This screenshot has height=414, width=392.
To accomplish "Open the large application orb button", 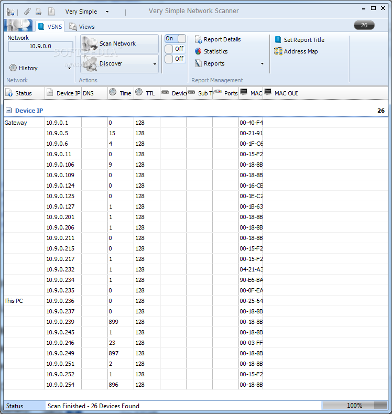I will point(18,26).
